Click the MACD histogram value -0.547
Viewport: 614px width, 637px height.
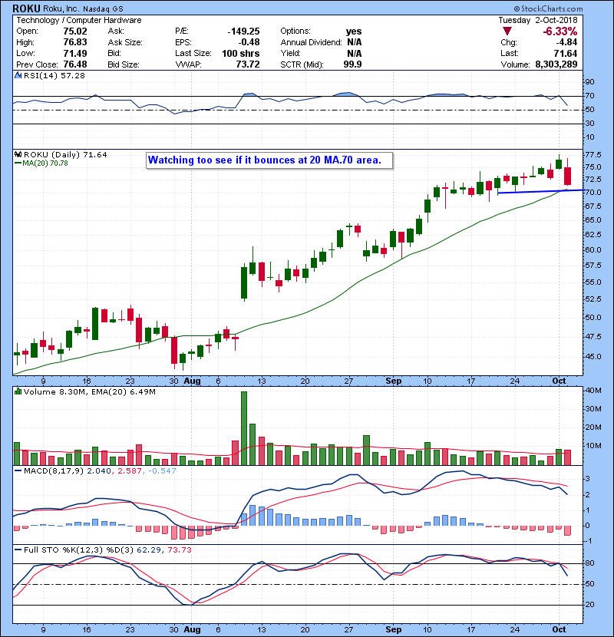tap(162, 471)
